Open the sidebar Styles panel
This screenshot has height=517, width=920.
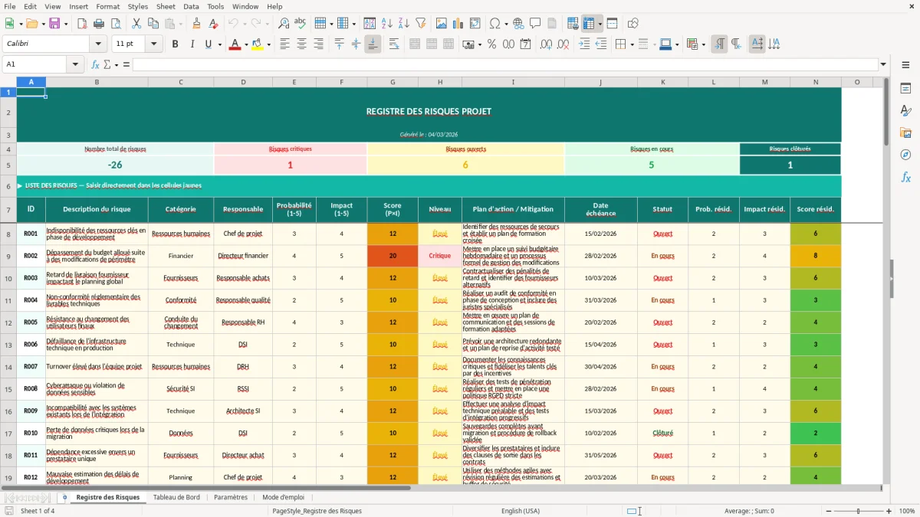click(x=905, y=111)
